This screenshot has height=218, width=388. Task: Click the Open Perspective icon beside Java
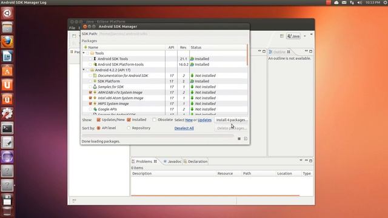(x=281, y=36)
